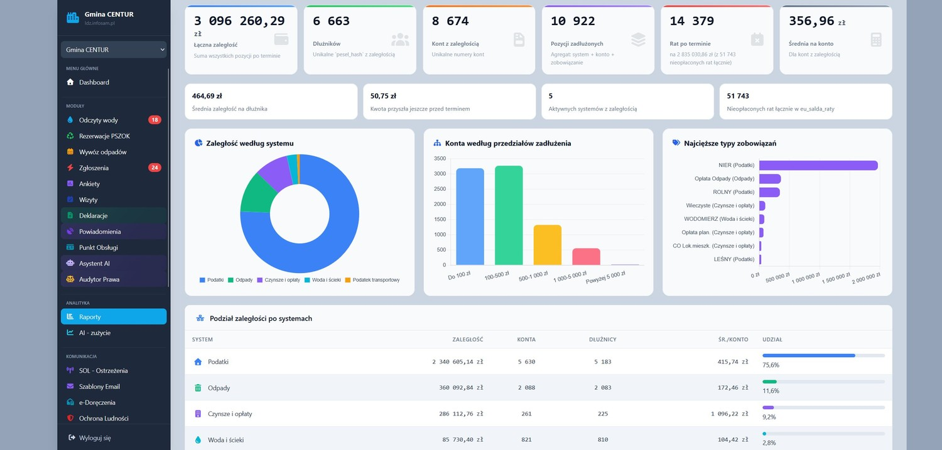Click the house icon in the Podatki row
Image resolution: width=942 pixels, height=450 pixels.
(x=198, y=362)
